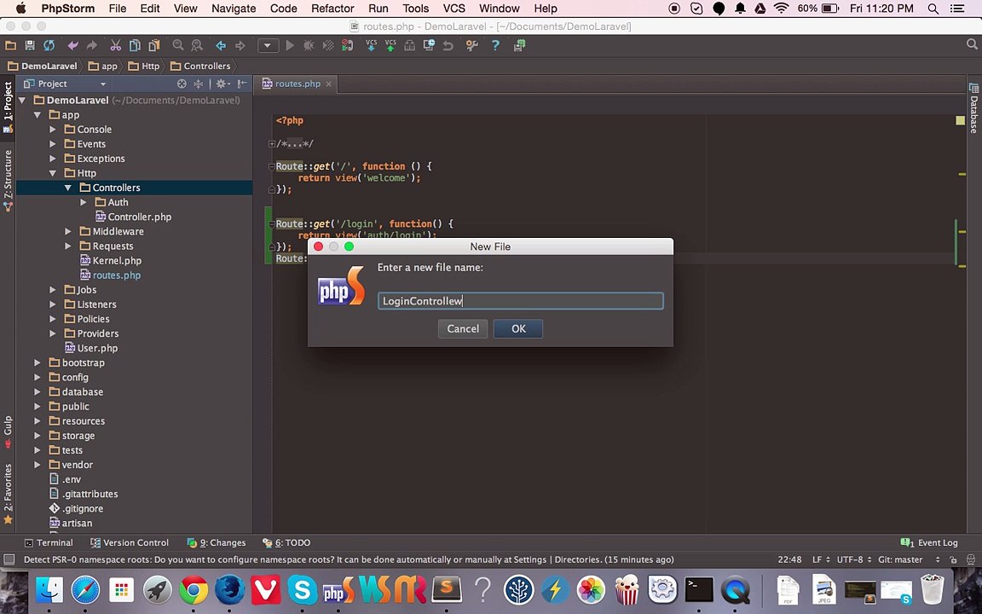Click the Paste clipboard icon

(154, 45)
